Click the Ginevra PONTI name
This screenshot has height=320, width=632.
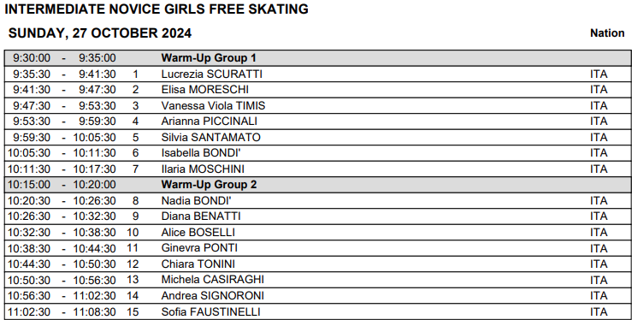pos(199,248)
